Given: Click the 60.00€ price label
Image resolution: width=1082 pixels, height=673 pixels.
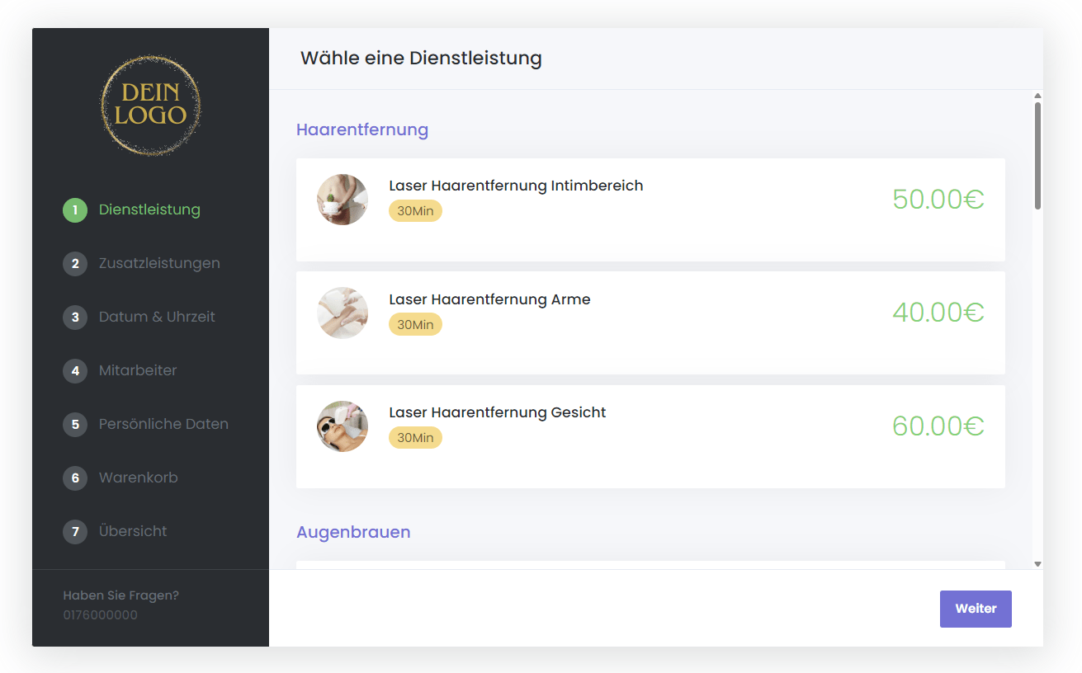Looking at the screenshot, I should click(938, 426).
